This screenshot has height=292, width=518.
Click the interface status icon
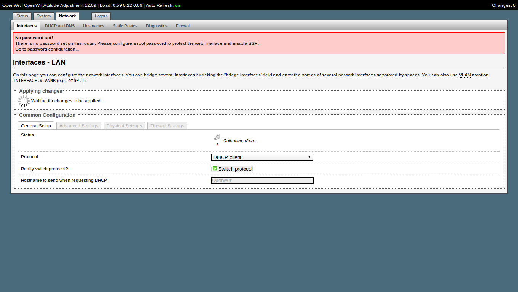point(217,137)
